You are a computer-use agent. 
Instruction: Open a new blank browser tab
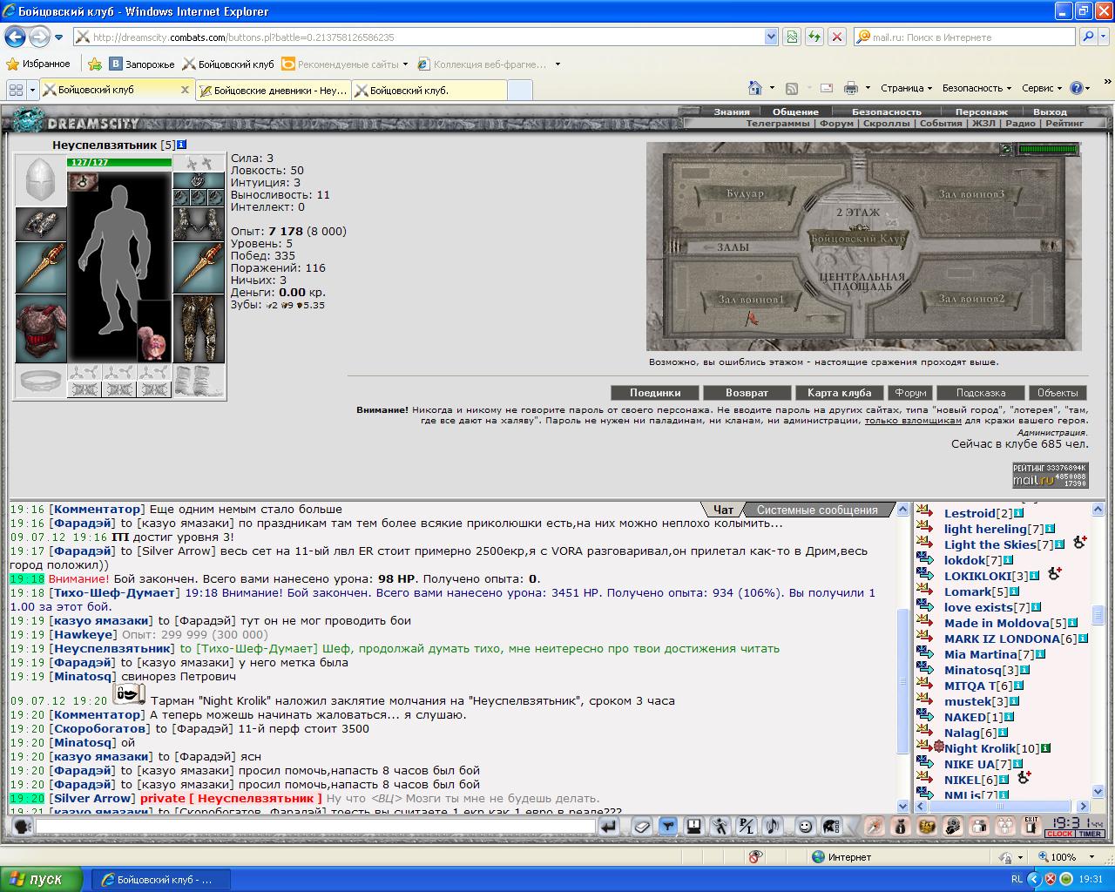pos(519,90)
